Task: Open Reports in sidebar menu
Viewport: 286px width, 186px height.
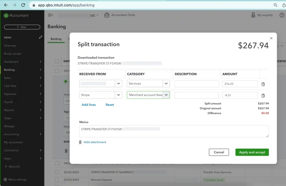Action: tap(9, 110)
